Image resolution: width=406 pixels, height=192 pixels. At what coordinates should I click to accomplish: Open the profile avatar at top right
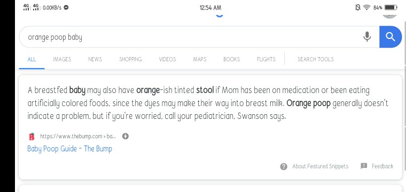(389, 15)
